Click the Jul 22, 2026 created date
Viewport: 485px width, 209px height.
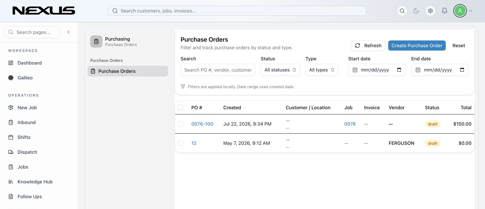pos(247,124)
